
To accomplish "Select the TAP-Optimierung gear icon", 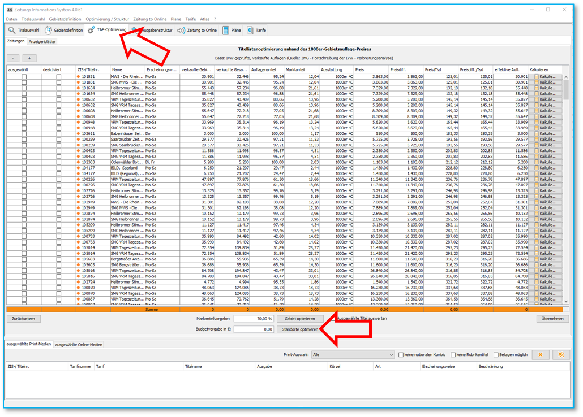I will (91, 30).
